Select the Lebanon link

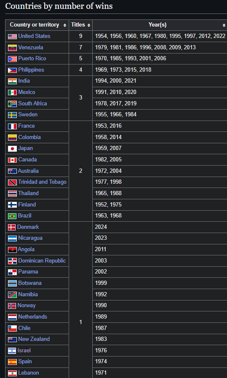(x=29, y=373)
